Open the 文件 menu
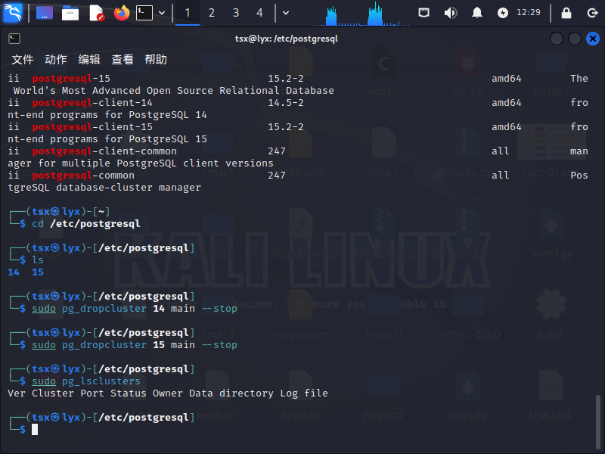The height and width of the screenshot is (454, 605). pyautogui.click(x=23, y=60)
